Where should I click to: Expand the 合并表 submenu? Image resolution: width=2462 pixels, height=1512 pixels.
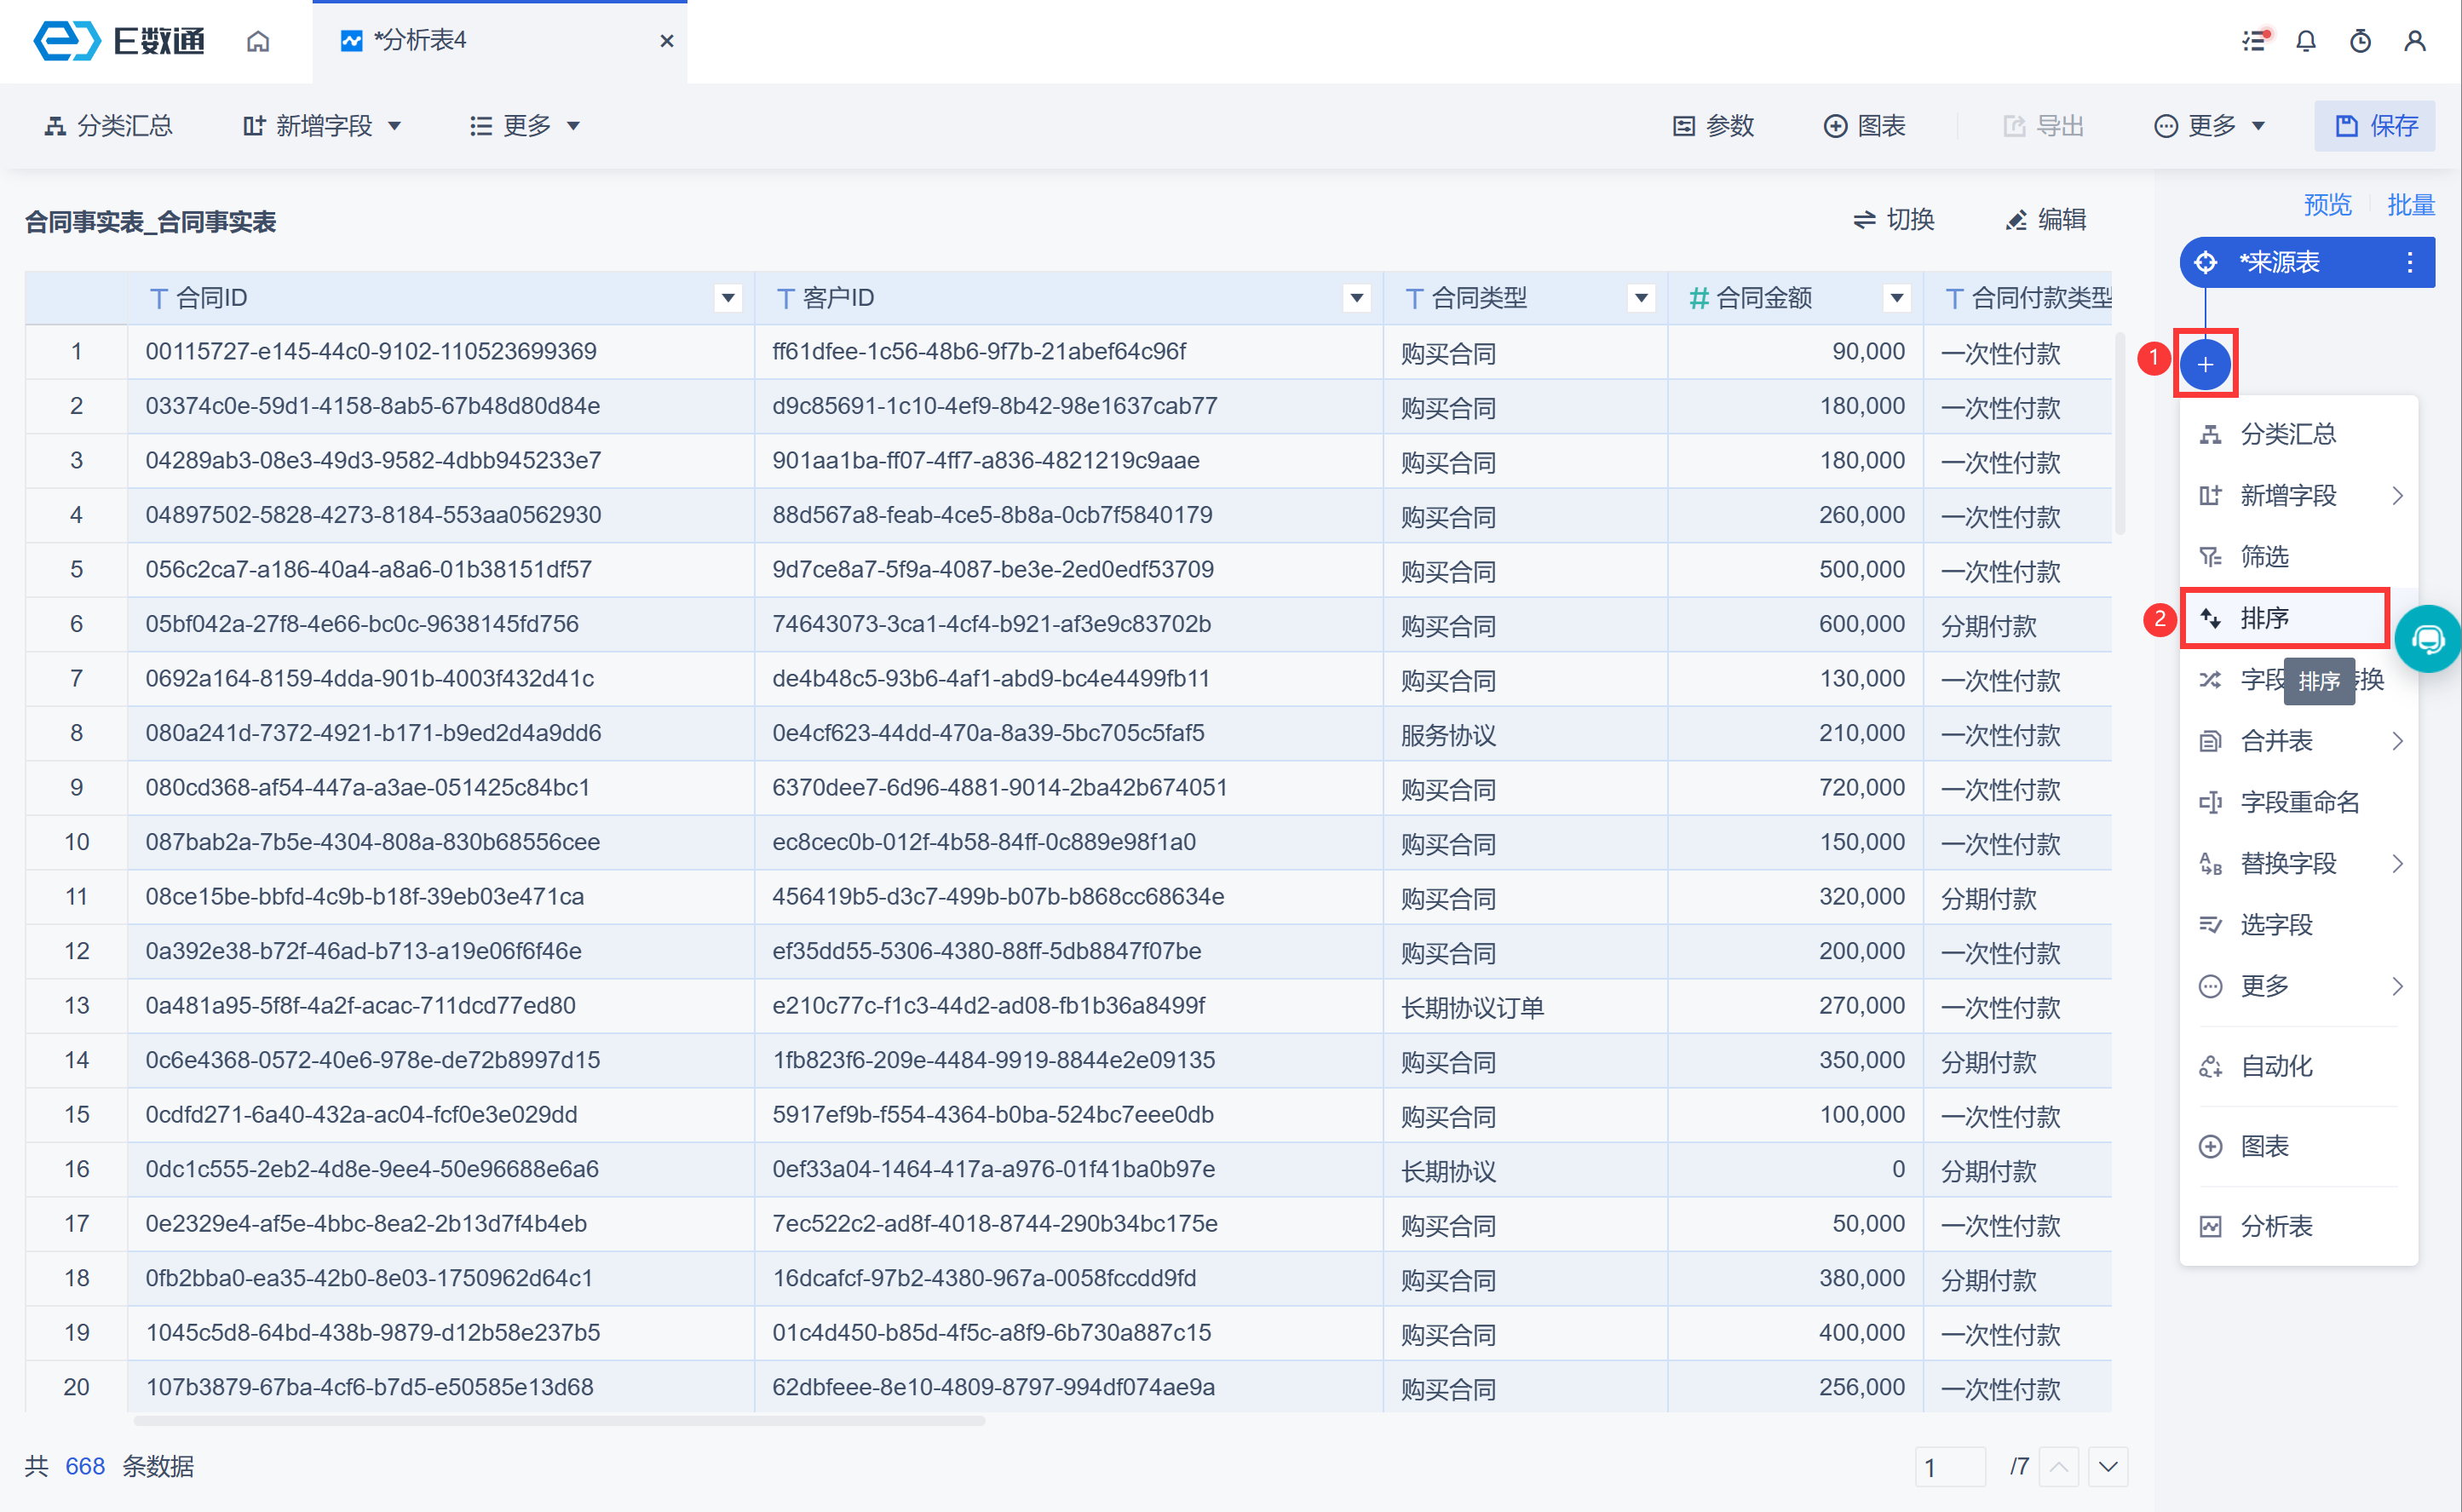[x=2300, y=741]
